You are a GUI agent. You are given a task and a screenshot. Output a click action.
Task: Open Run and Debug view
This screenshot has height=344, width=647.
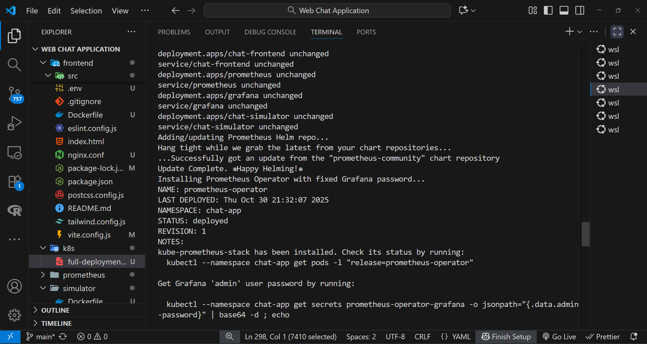(x=14, y=123)
